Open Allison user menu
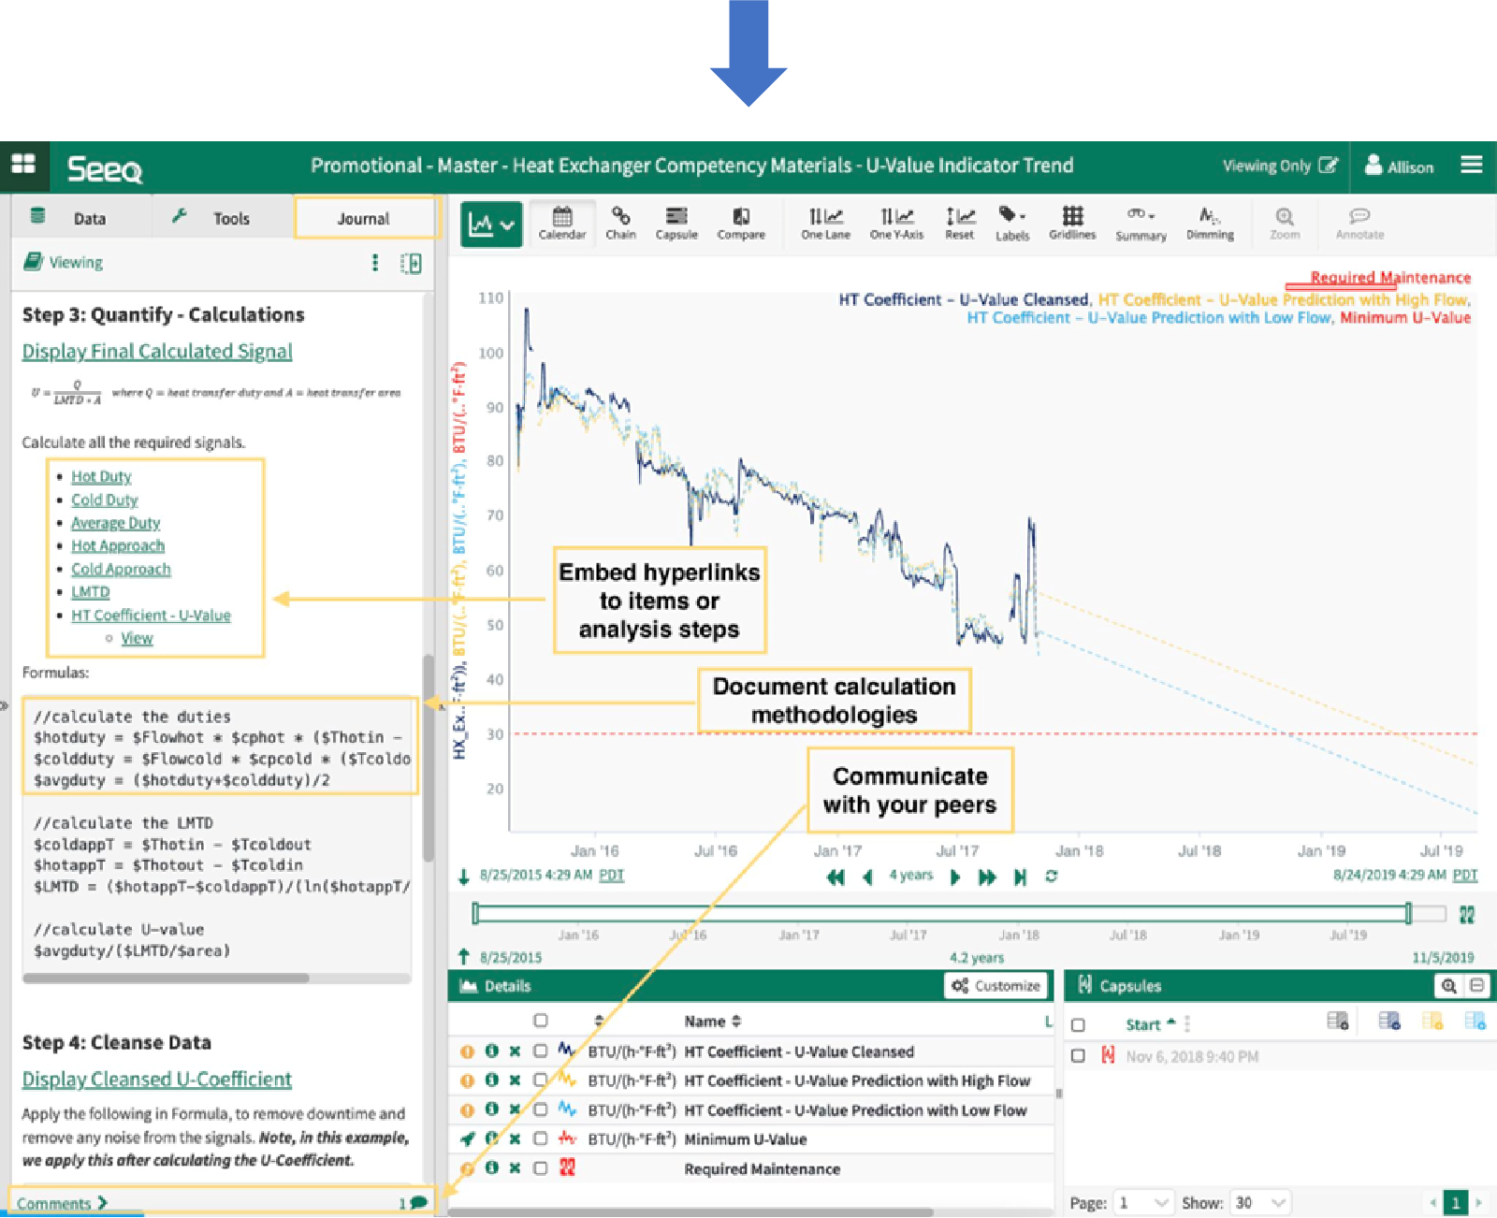Viewport: 1497px width, 1218px height. (1399, 167)
